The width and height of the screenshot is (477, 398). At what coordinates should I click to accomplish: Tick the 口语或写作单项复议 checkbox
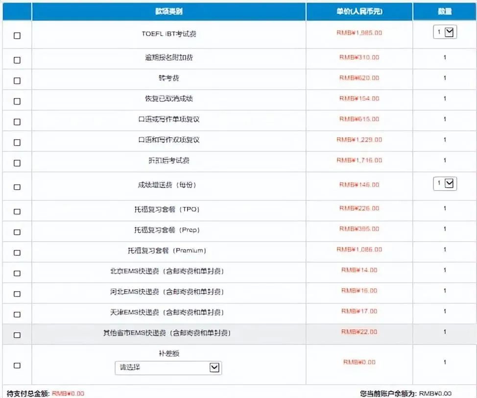pyautogui.click(x=17, y=122)
